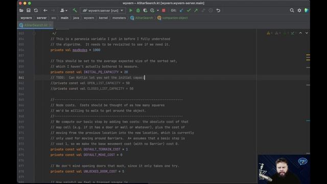327x184 pixels.
Task: Click the companion object breadcrumb
Action: click(173, 18)
